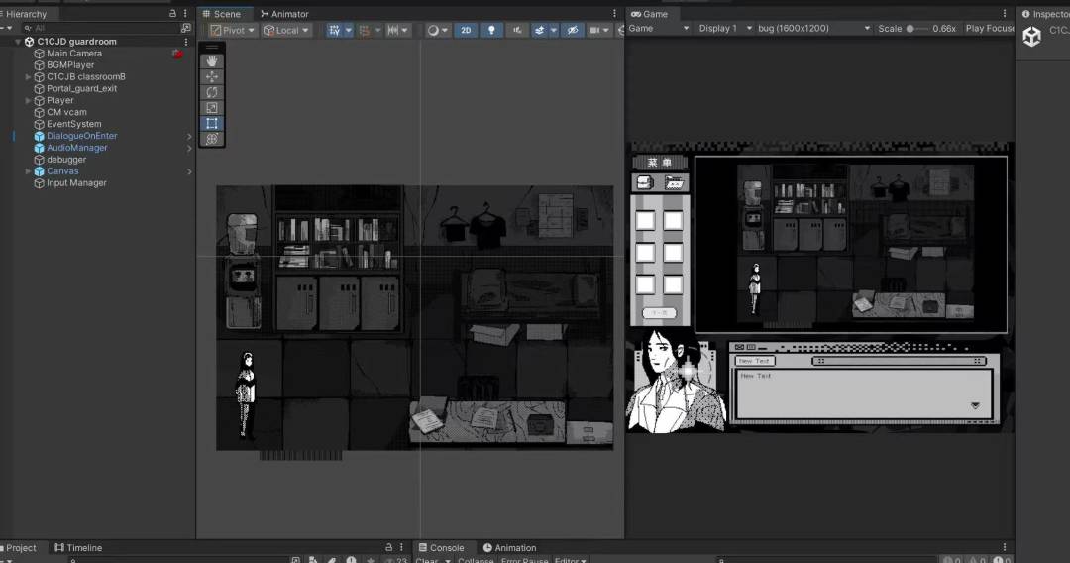1070x563 pixels.
Task: Select Main Camera in Hierarchy
Action: [x=73, y=54]
